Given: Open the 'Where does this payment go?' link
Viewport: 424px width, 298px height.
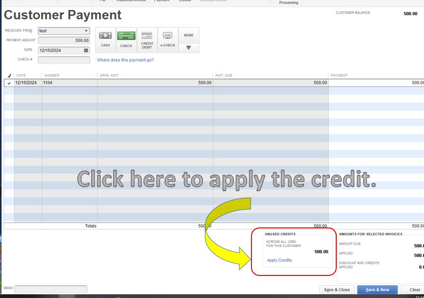Looking at the screenshot, I should [x=125, y=60].
